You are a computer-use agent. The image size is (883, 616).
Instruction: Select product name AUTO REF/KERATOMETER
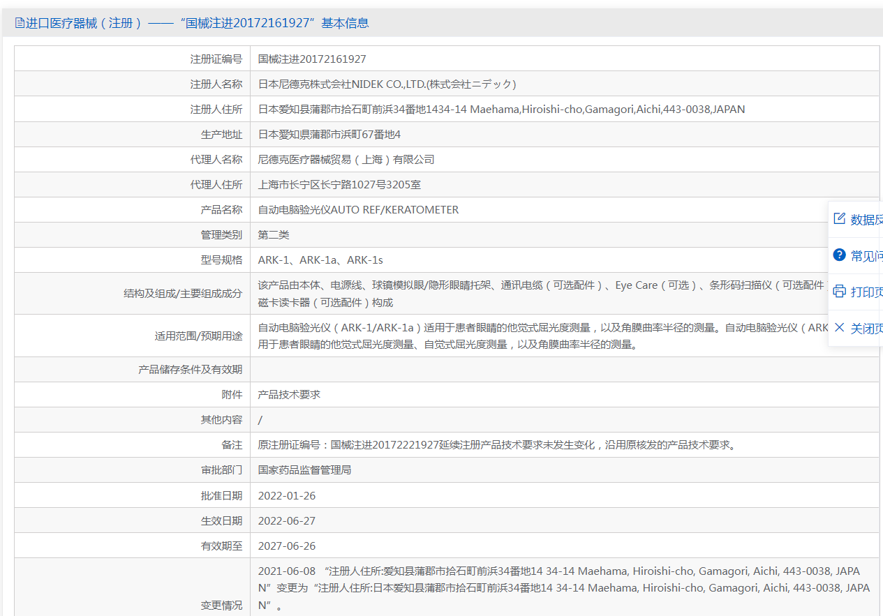[358, 209]
